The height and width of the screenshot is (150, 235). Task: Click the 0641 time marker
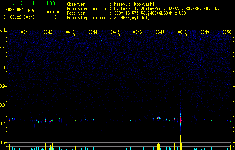click(25, 32)
